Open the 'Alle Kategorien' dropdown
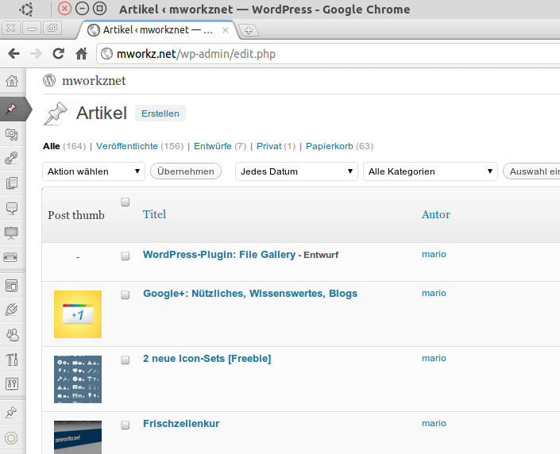Screen dimensions: 560x454 pos(430,171)
